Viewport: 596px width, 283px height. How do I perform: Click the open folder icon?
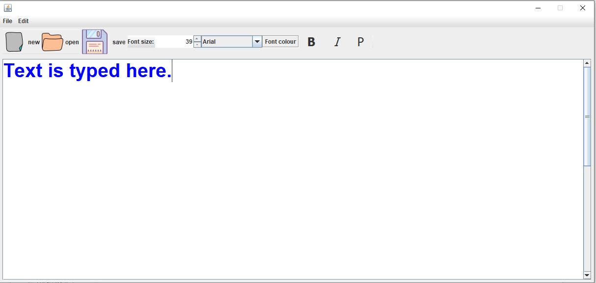click(52, 42)
